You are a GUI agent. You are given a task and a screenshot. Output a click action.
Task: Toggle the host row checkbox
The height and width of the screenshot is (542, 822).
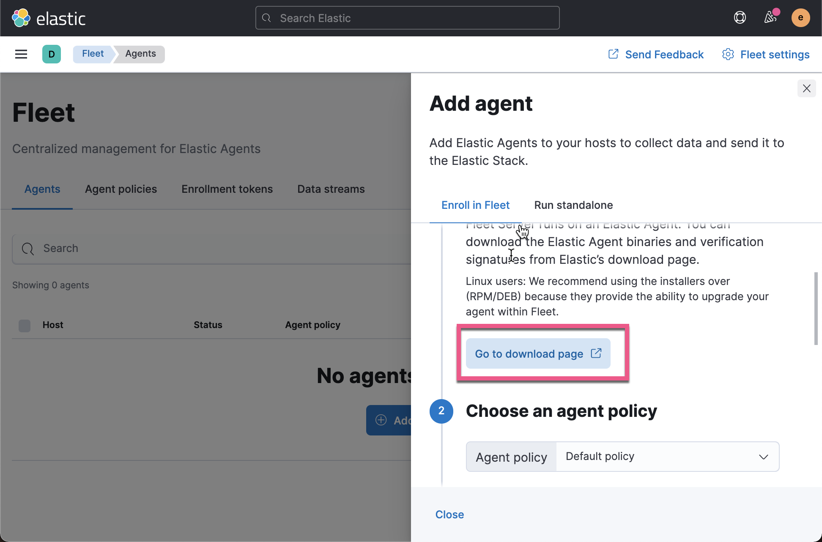[24, 325]
